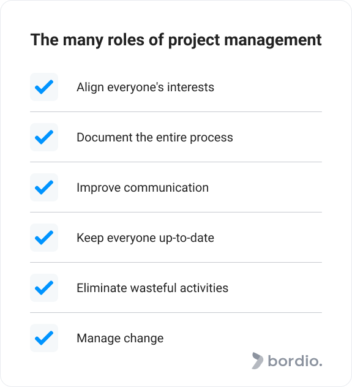The image size is (352, 387).
Task: Uncheck the Align everyone's interests checkbox
Action: (44, 87)
